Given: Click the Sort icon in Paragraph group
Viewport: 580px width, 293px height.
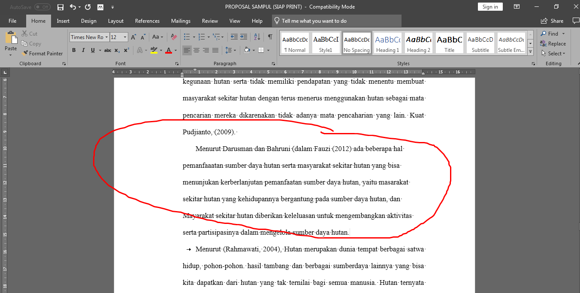Looking at the screenshot, I should (x=257, y=37).
